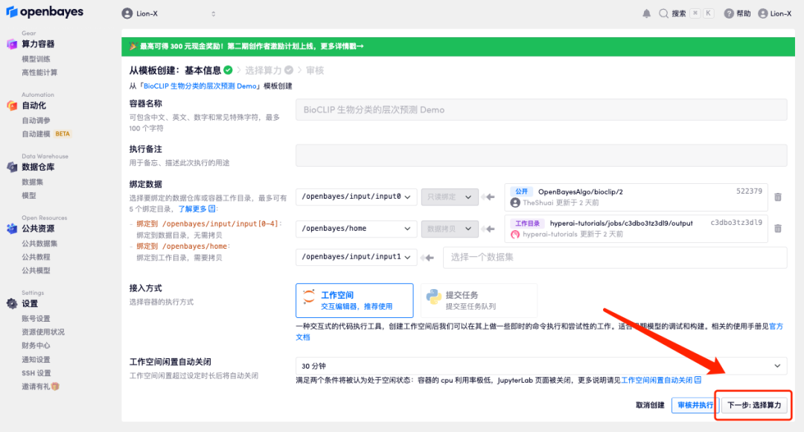The width and height of the screenshot is (804, 432).
Task: Select 提交任务 as the access method
Action: (479, 301)
